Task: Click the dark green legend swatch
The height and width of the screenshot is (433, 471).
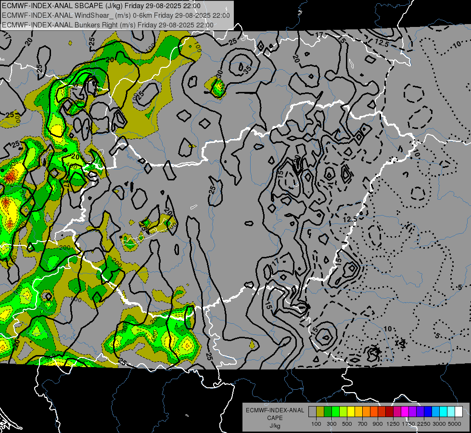Action: (x=328, y=412)
